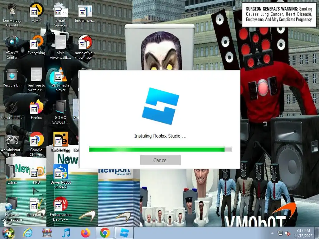Select the 'visit www.wallb...' text file

click(61, 47)
